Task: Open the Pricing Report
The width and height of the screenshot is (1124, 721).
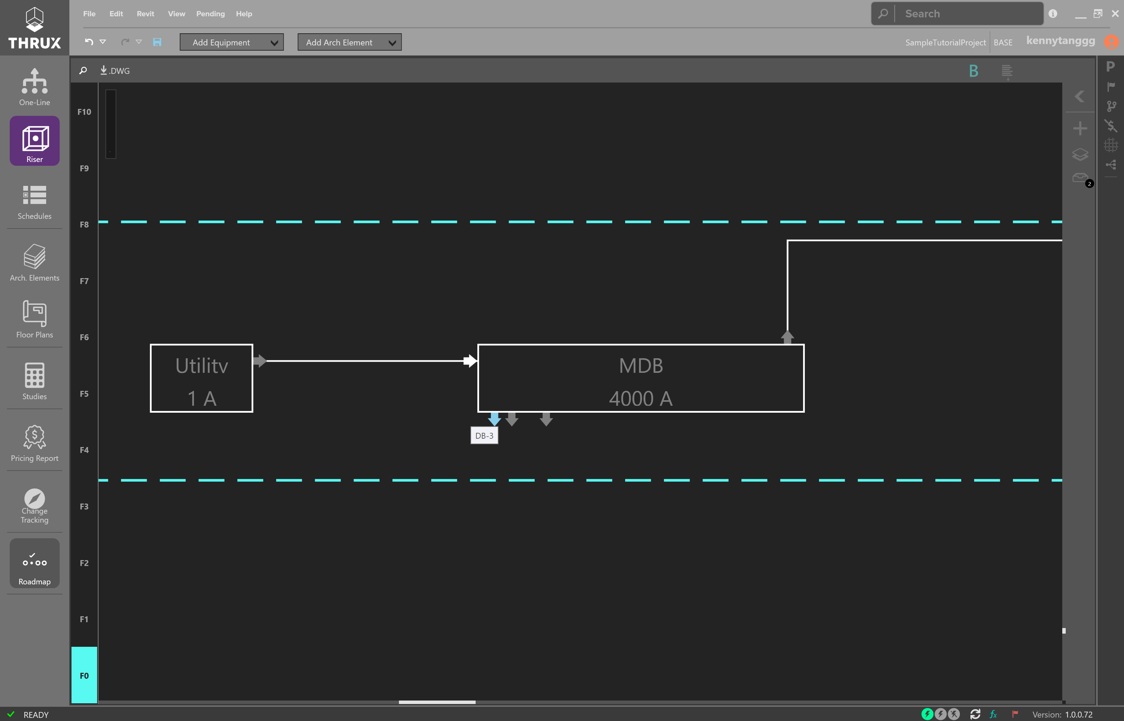Action: (34, 443)
